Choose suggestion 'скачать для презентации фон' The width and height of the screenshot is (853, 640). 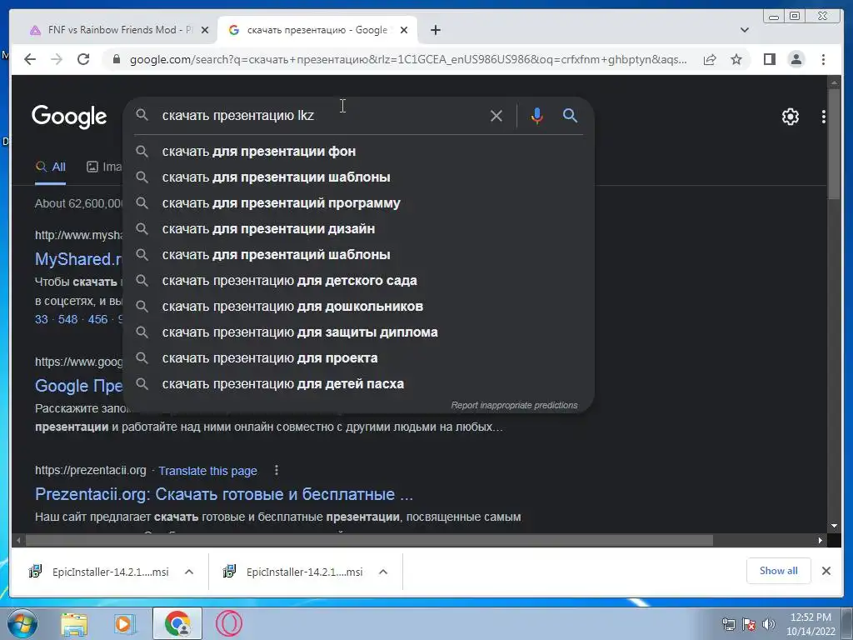pos(358,152)
